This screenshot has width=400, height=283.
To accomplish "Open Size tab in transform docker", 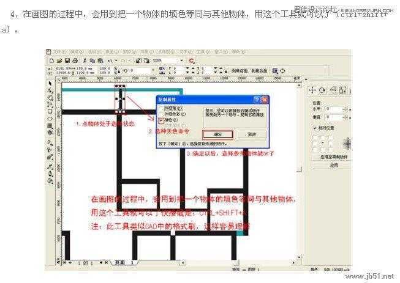I will tap(343, 90).
